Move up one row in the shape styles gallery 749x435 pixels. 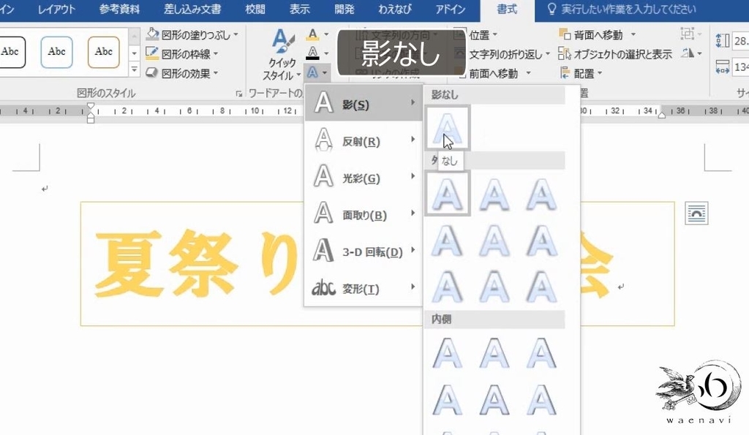point(135,36)
